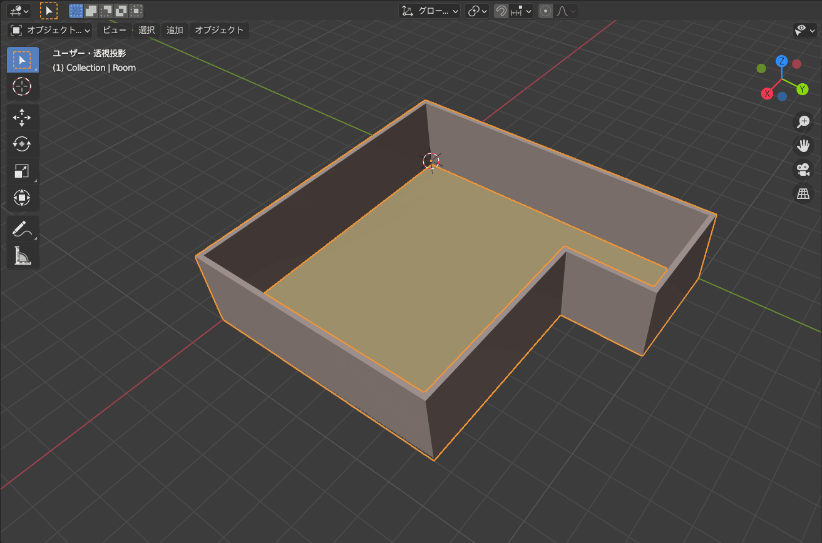Click the red X axis gizmo ball
Viewport: 822px width, 543px height.
click(x=767, y=94)
